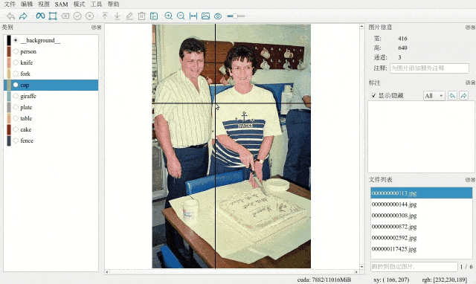
Task: Toggle annotation visibility with the eye icon
Action: (x=218, y=16)
